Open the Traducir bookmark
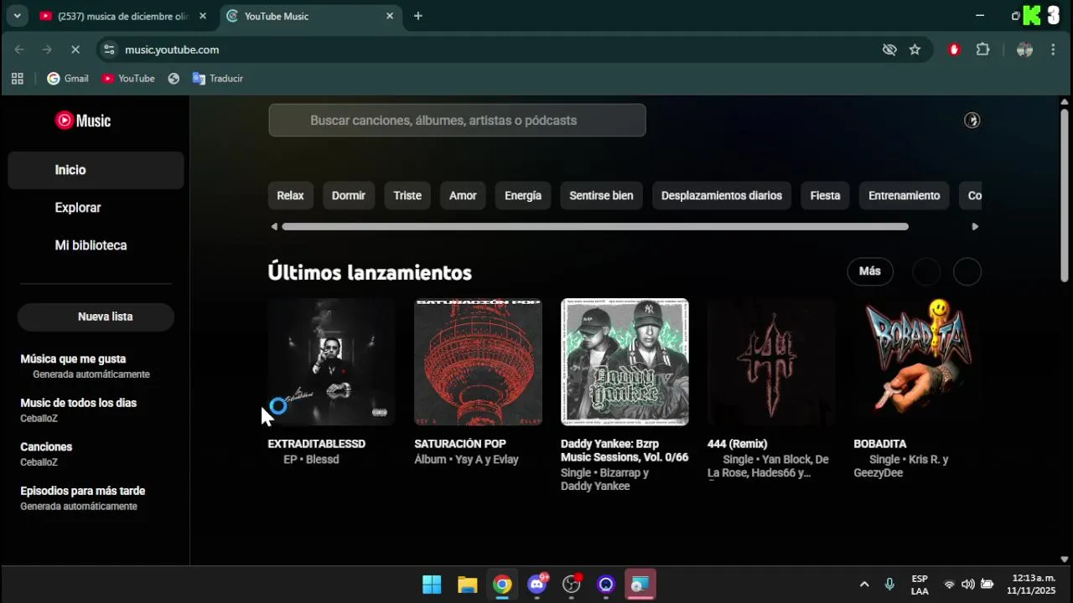1073x603 pixels. (x=218, y=79)
